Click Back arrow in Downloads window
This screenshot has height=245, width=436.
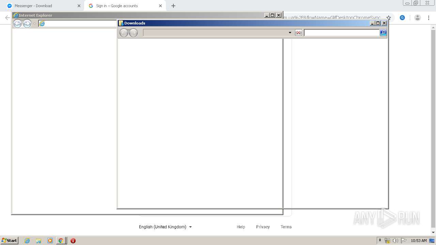coord(124,33)
